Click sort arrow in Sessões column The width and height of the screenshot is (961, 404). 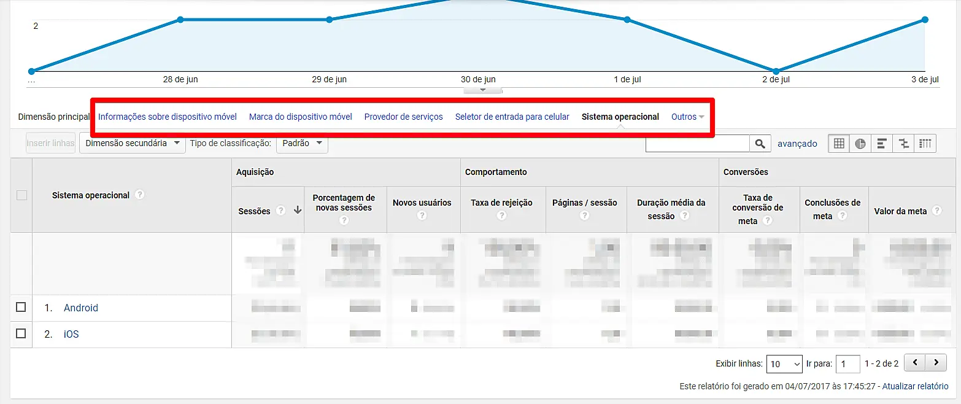pyautogui.click(x=298, y=210)
